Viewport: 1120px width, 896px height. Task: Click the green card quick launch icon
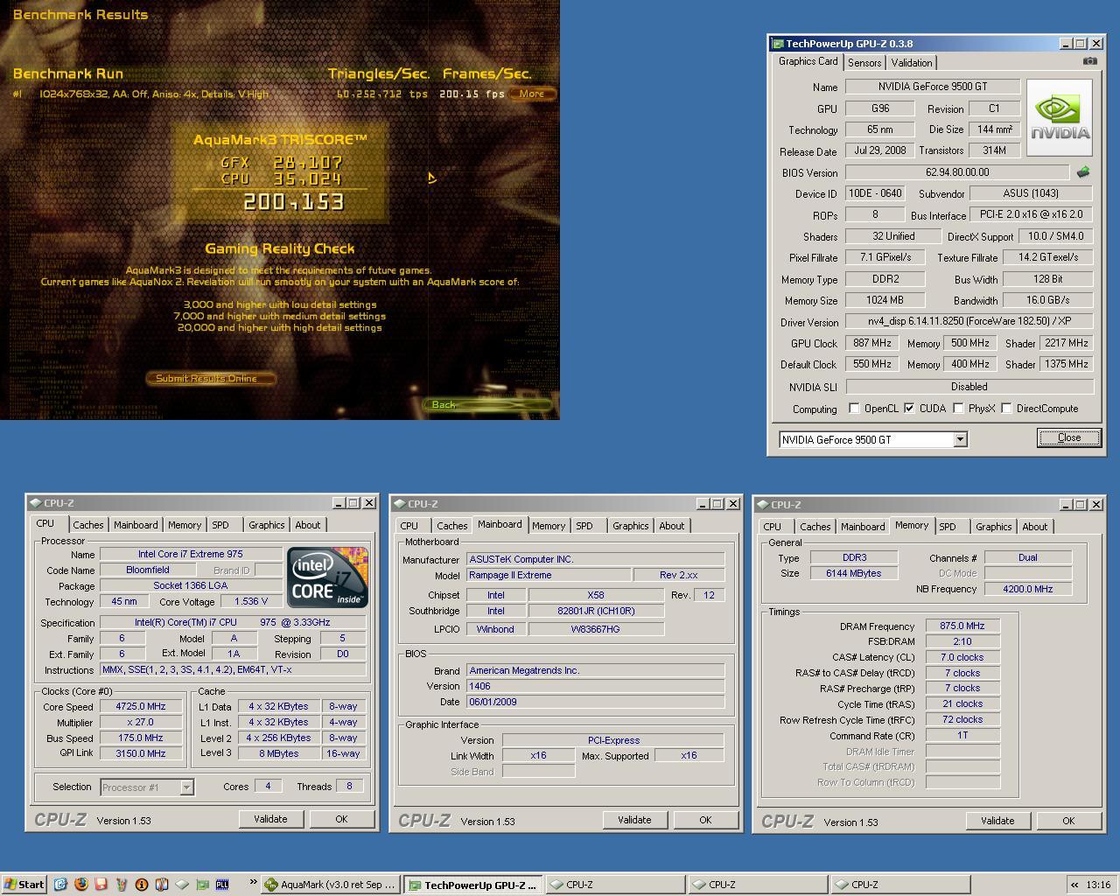pos(202,885)
